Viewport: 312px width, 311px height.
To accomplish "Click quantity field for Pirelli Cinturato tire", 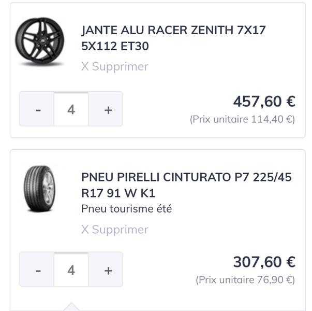I will (x=71, y=270).
